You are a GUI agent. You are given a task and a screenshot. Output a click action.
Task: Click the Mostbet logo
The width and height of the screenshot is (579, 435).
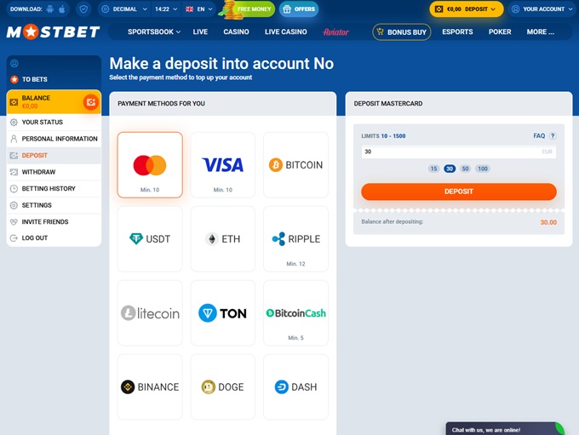pos(52,32)
